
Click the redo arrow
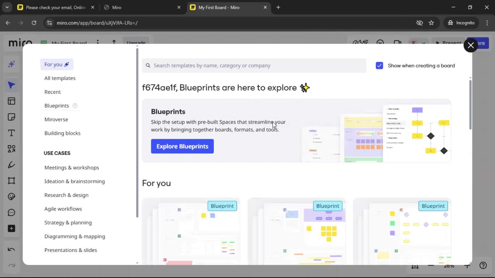pyautogui.click(x=11, y=265)
